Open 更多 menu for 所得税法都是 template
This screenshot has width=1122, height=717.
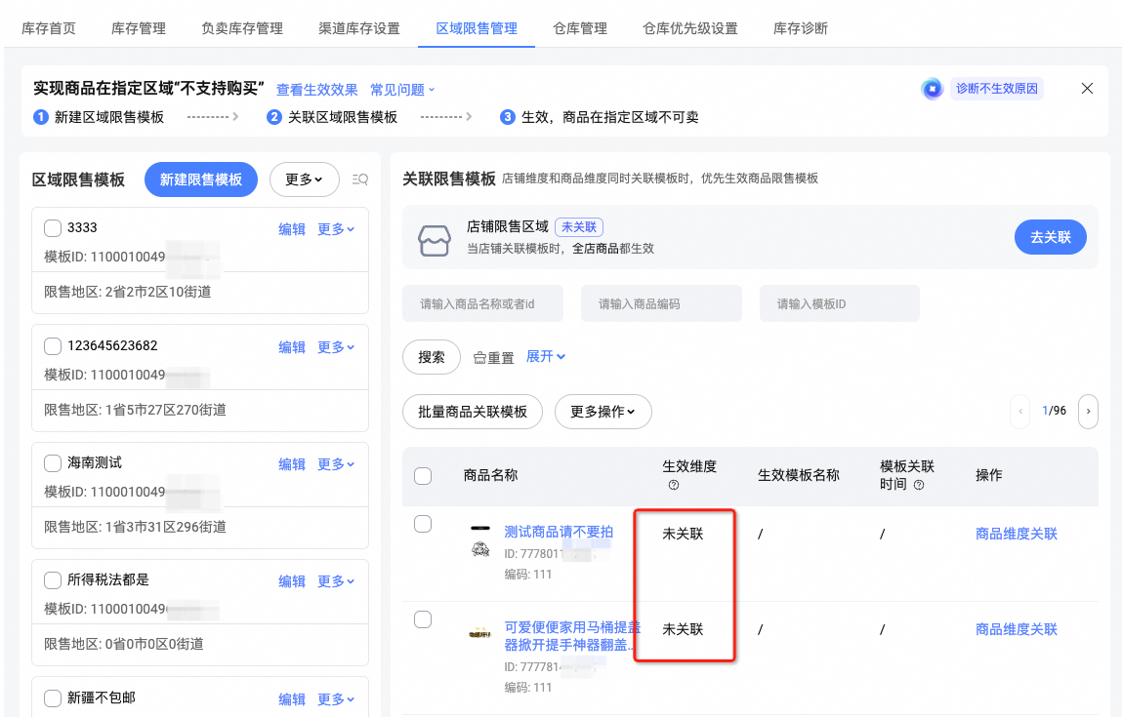click(336, 581)
